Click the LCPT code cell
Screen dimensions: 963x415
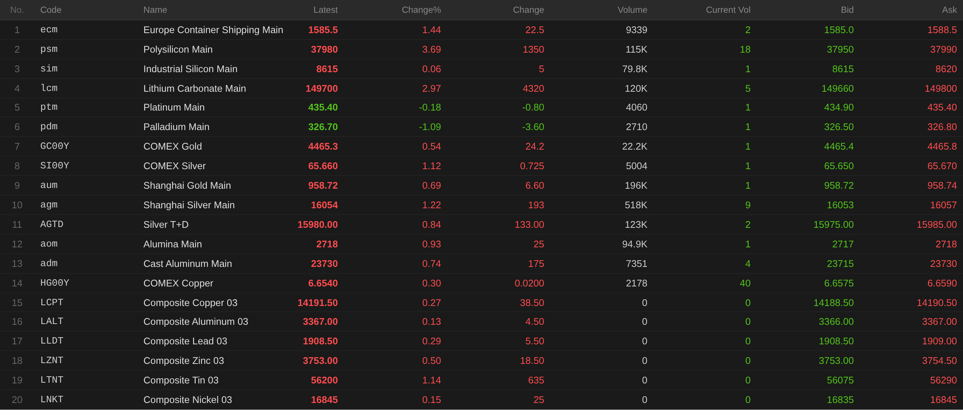pos(52,303)
